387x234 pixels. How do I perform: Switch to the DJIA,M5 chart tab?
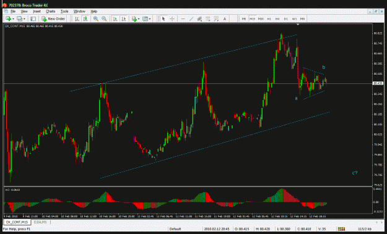[40, 222]
